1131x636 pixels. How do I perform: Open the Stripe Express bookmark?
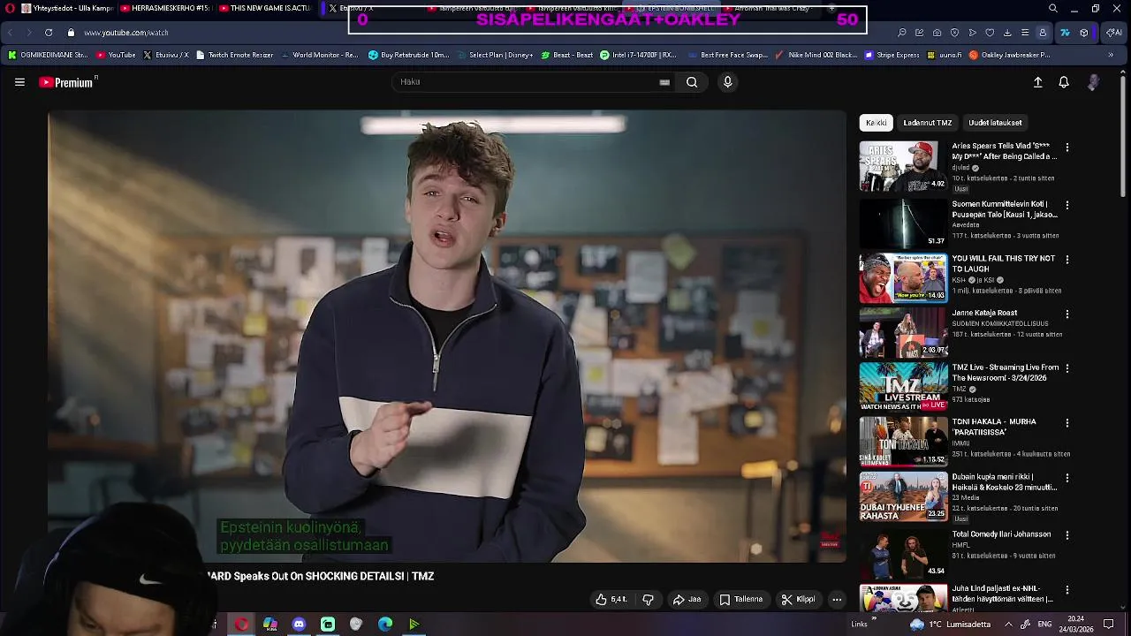[x=892, y=55]
